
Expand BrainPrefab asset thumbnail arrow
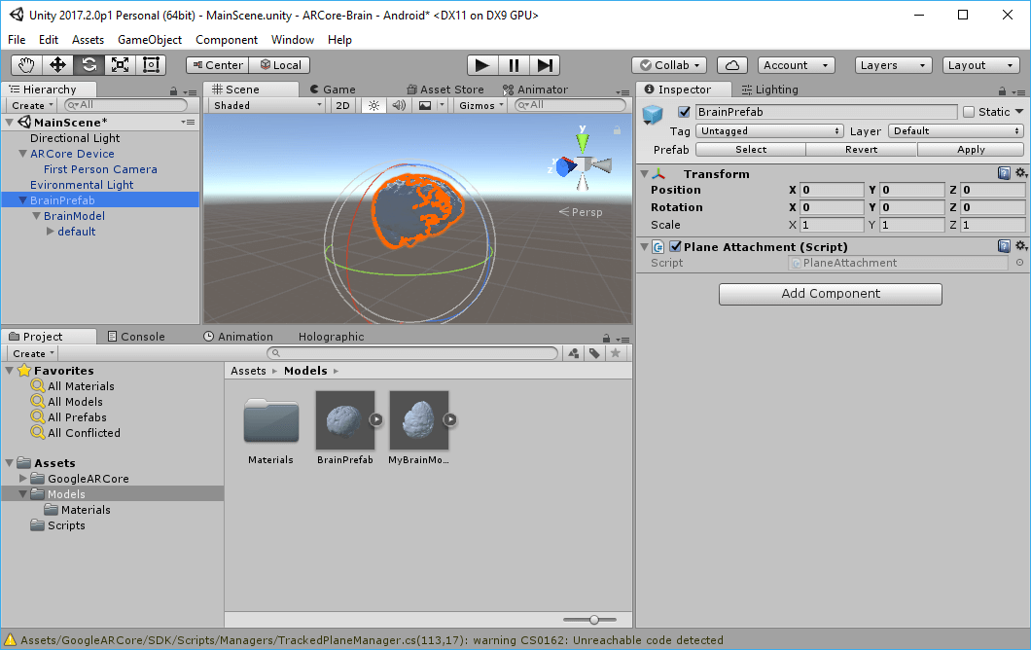click(x=376, y=419)
